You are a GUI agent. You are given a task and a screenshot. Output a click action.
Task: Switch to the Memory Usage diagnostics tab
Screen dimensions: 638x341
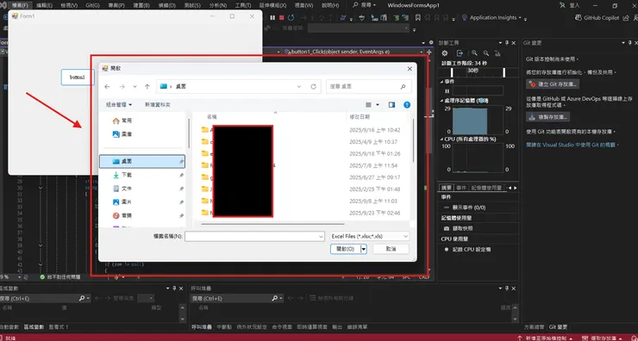(x=486, y=188)
